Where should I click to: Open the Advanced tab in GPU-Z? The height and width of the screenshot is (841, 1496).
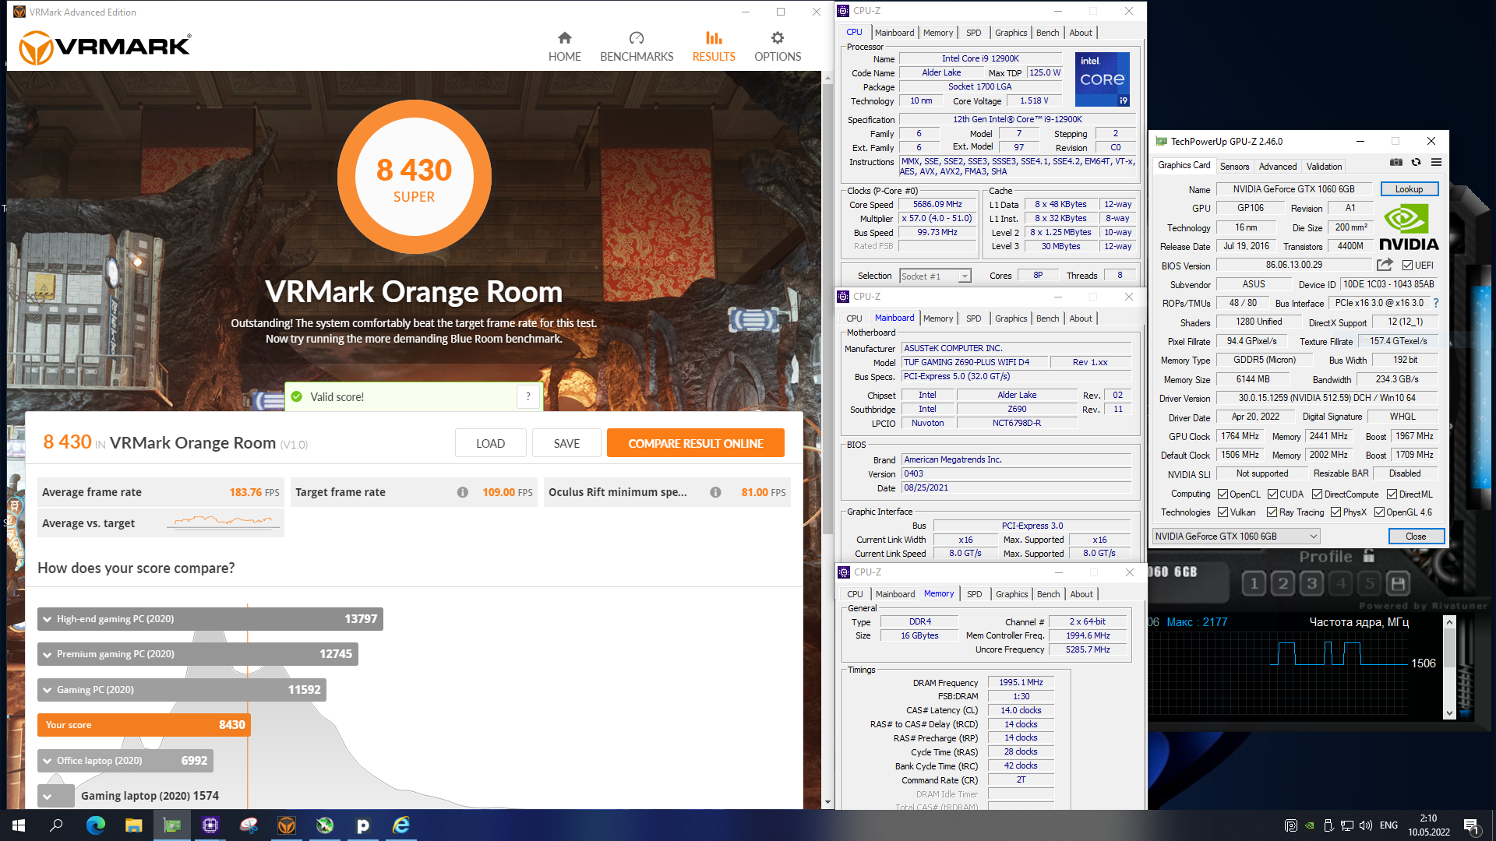(x=1278, y=167)
